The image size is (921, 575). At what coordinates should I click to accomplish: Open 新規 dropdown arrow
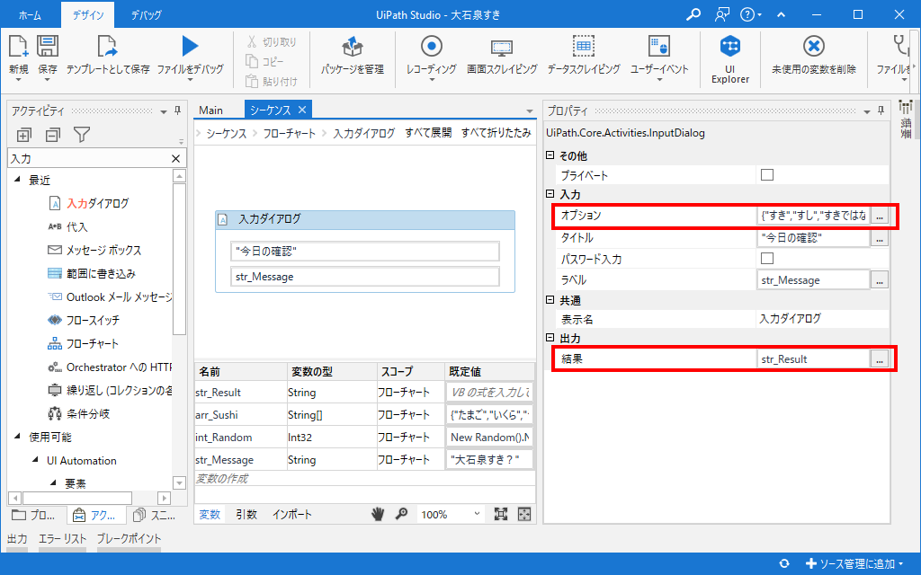pos(18,80)
